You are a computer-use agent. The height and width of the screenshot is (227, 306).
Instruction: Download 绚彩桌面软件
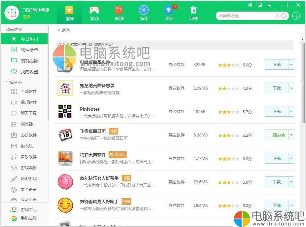click(277, 158)
